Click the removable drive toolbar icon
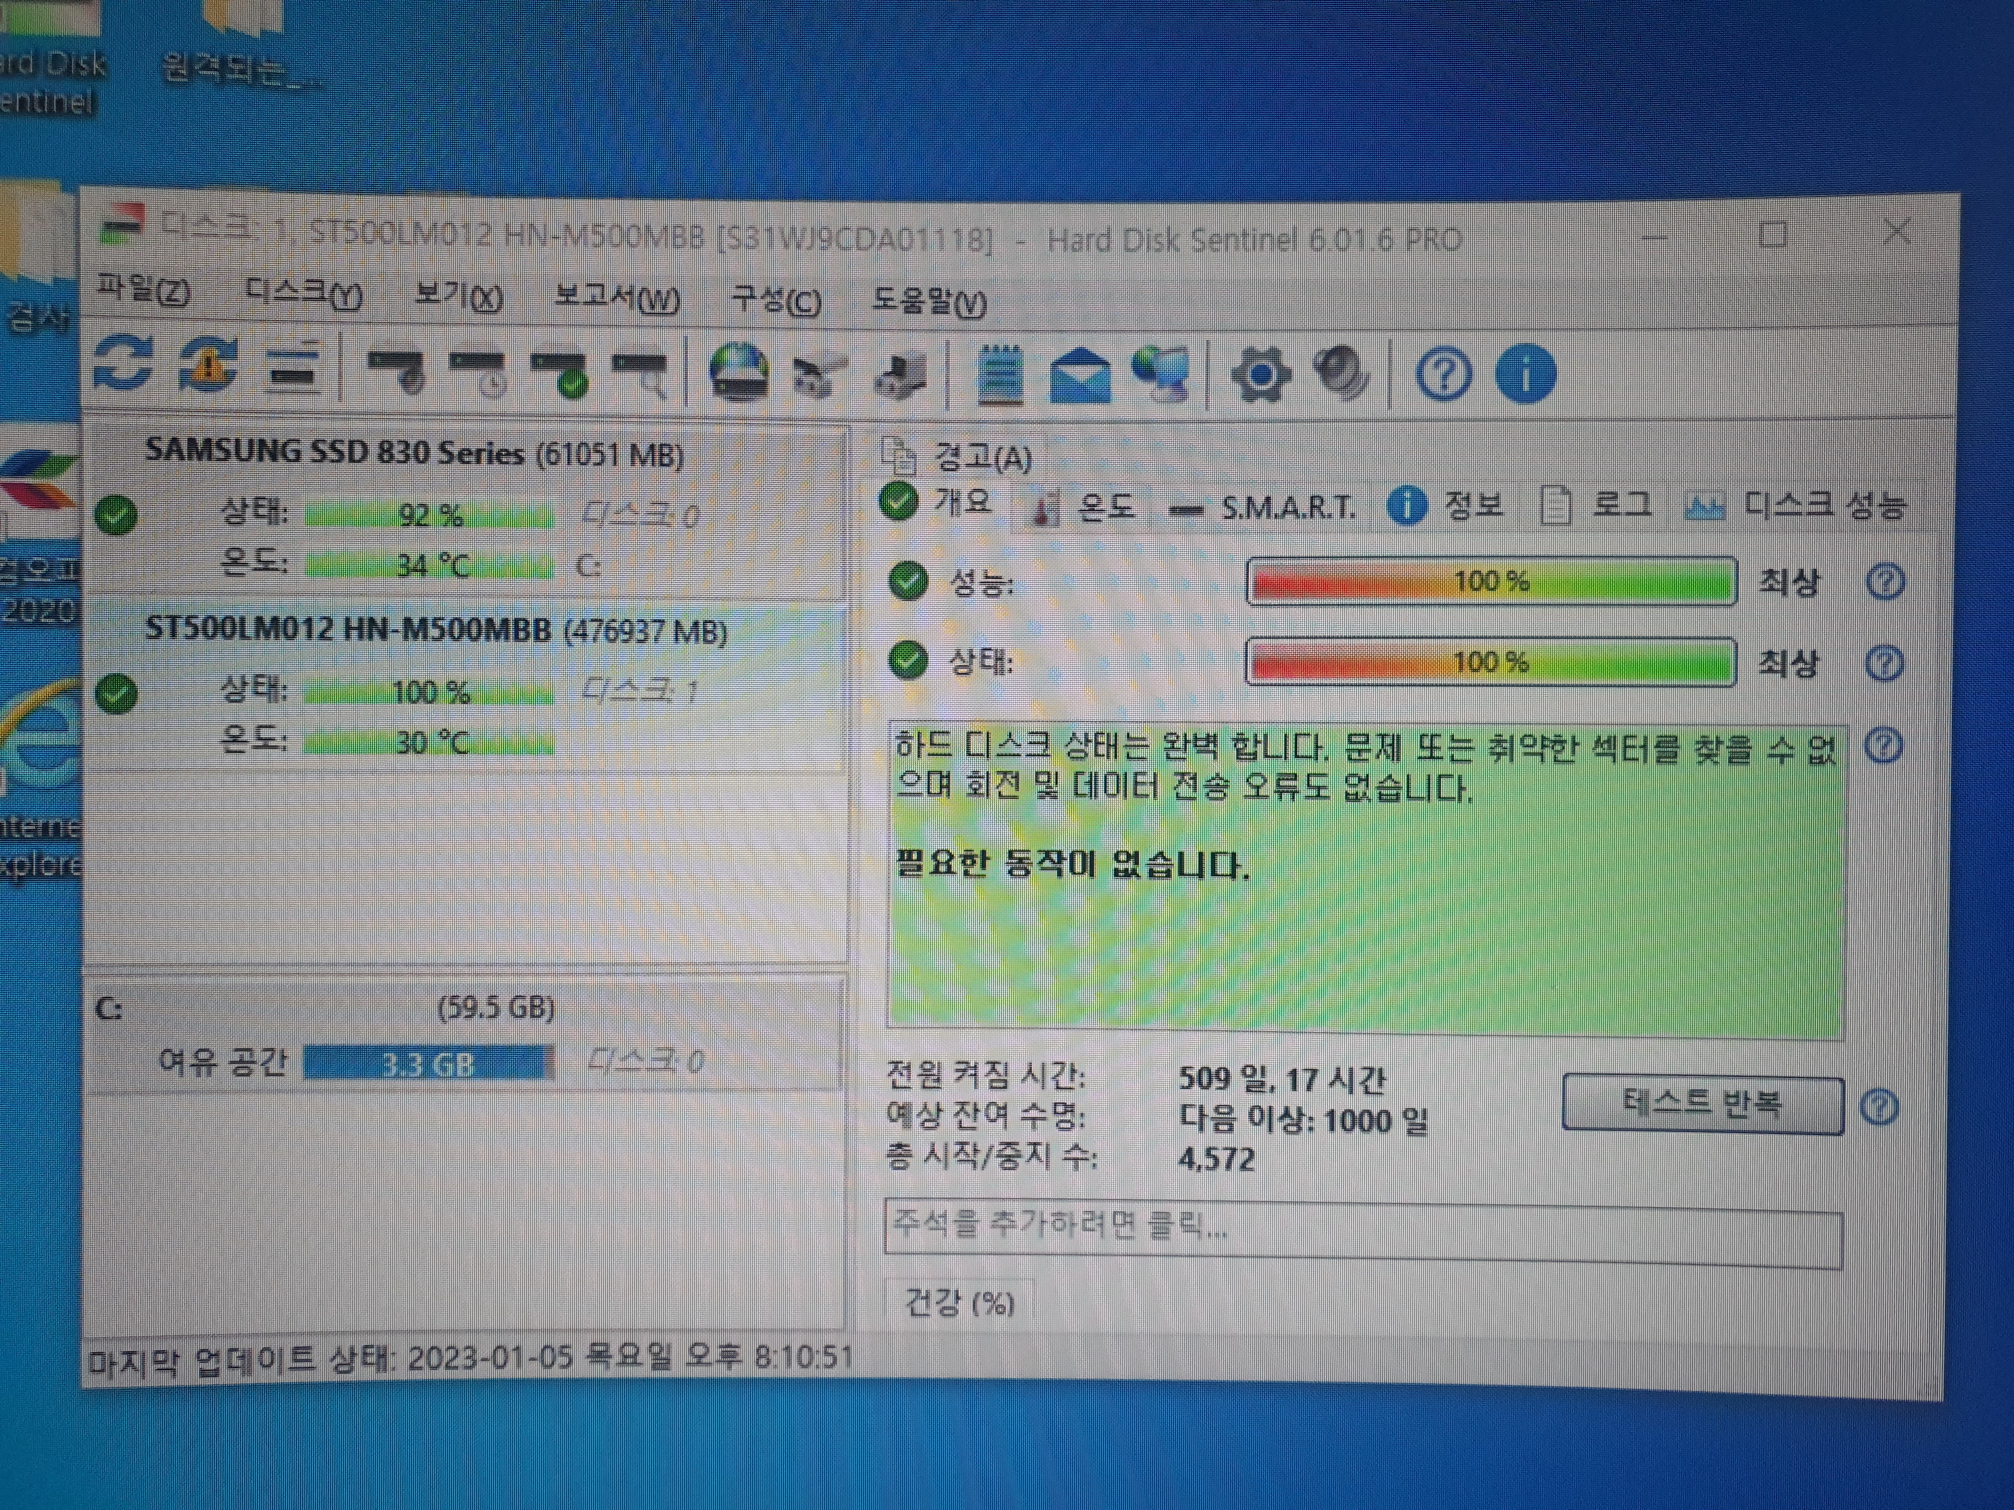Screen dimensions: 2014x1510 coord(900,375)
